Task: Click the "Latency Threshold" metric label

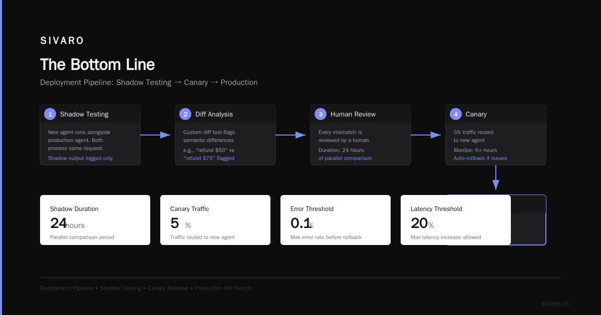Action: click(436, 209)
